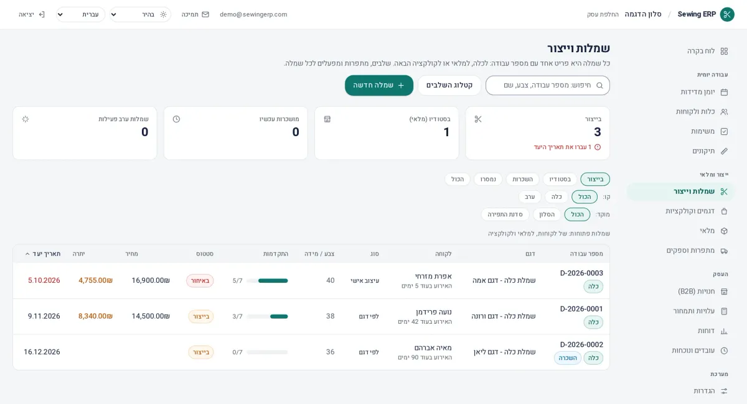Click the תמיכה support link
Screen dimensions: 747x404
tap(195, 14)
